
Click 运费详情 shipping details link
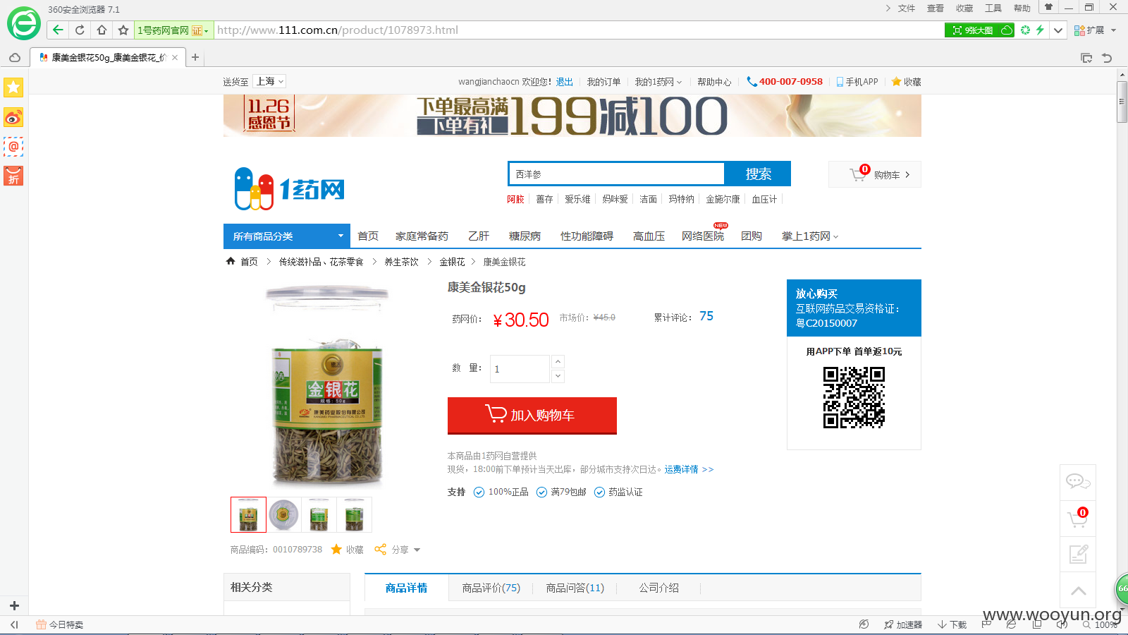pos(689,469)
